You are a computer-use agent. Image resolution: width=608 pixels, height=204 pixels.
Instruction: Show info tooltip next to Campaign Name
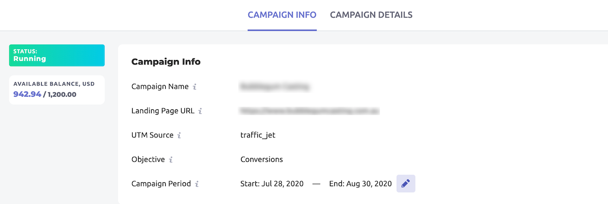click(195, 87)
